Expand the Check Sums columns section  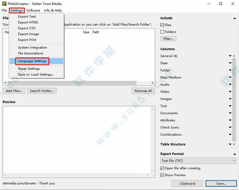[x=230, y=127]
